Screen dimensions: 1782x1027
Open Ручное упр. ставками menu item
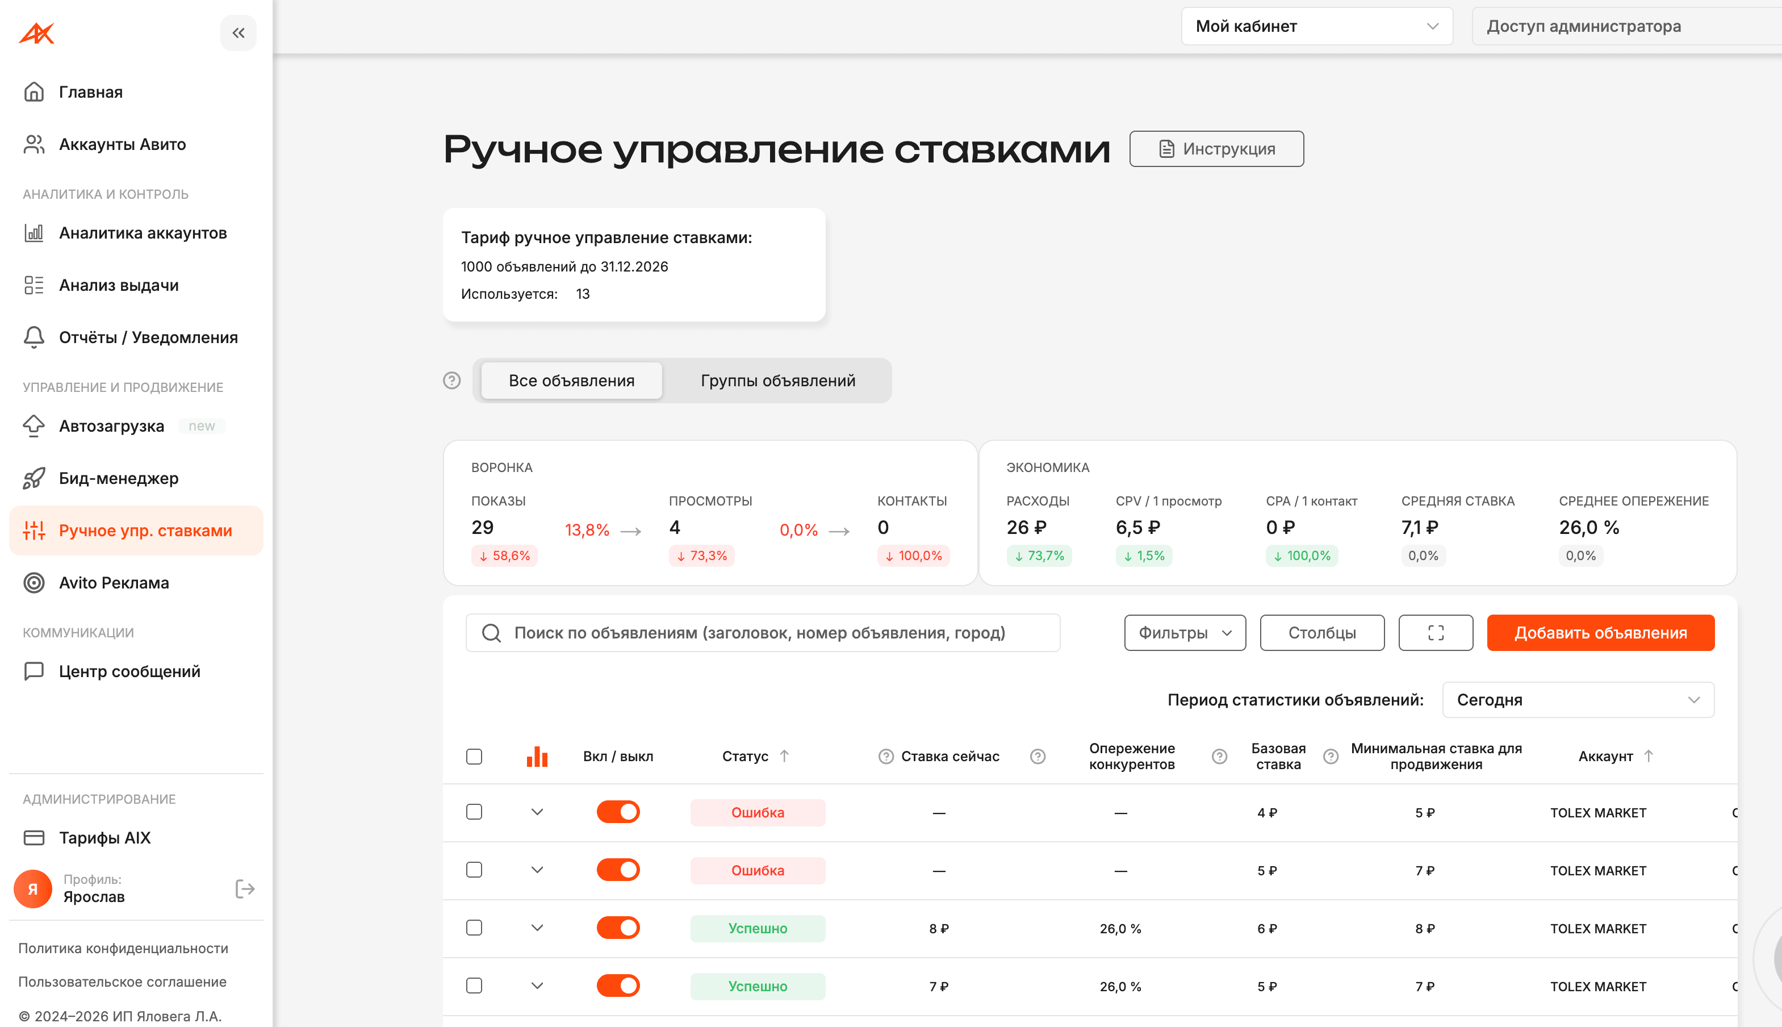click(x=136, y=531)
